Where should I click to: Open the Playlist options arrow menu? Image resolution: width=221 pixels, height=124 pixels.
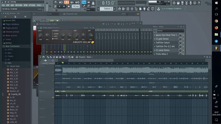(x=40, y=57)
